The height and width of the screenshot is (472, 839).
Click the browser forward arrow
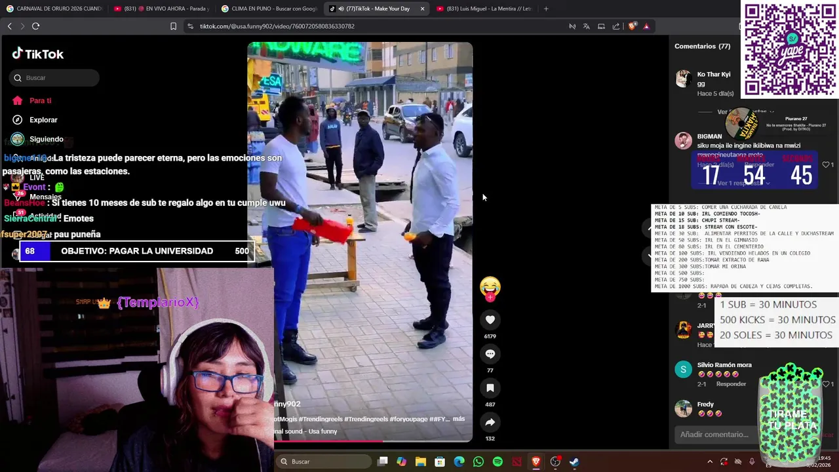[x=22, y=26]
